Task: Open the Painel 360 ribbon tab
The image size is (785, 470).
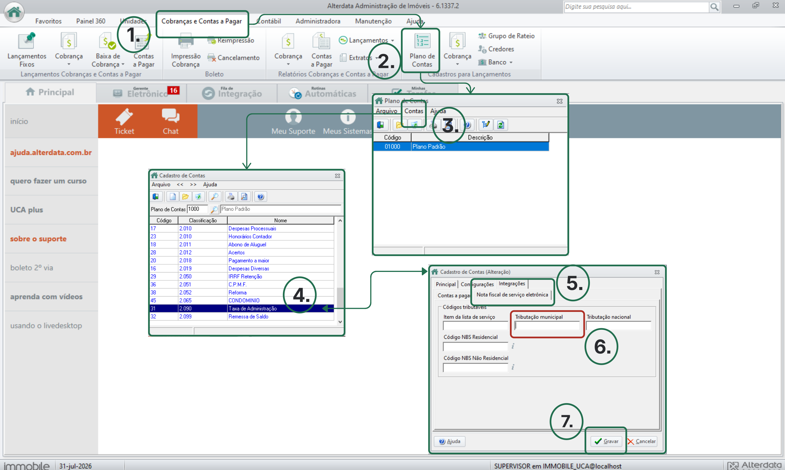Action: 91,21
